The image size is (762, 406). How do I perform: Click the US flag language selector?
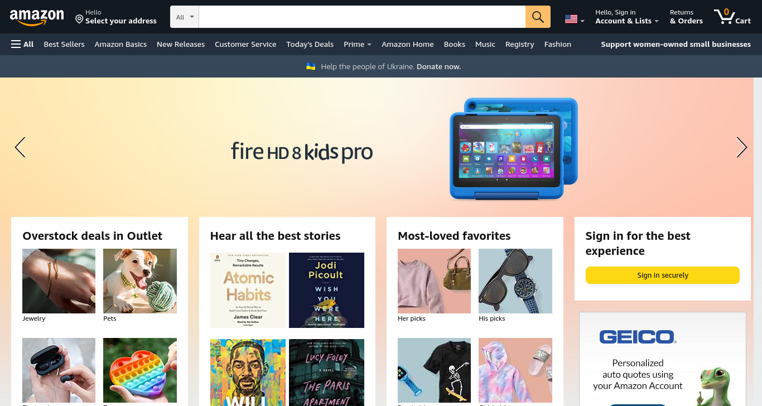point(575,20)
